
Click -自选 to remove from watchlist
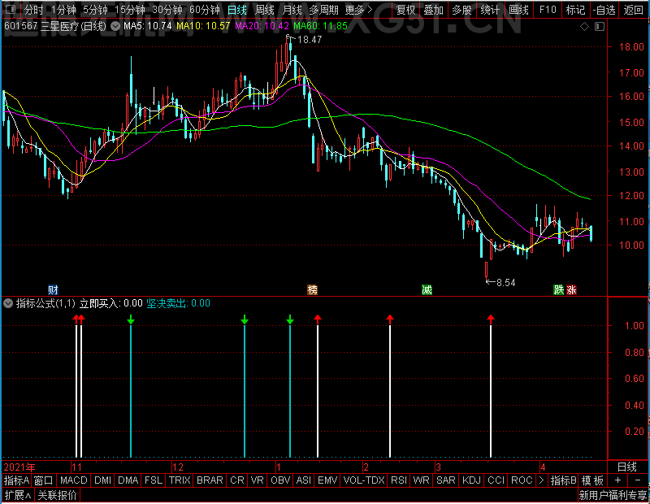pyautogui.click(x=604, y=9)
